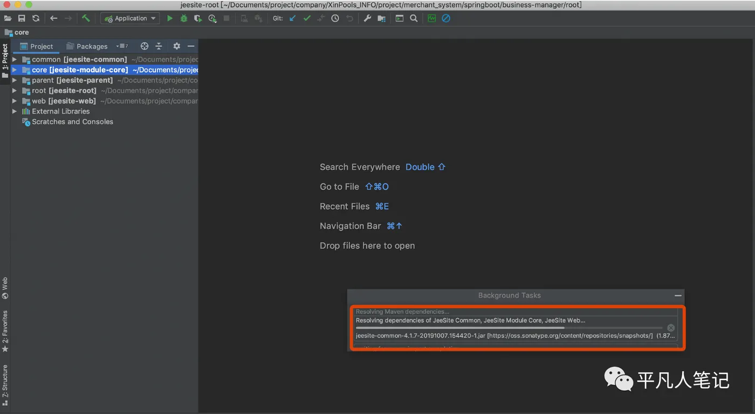Navigate Back with the left arrow
Screen dimensions: 755x414
[x=53, y=18]
